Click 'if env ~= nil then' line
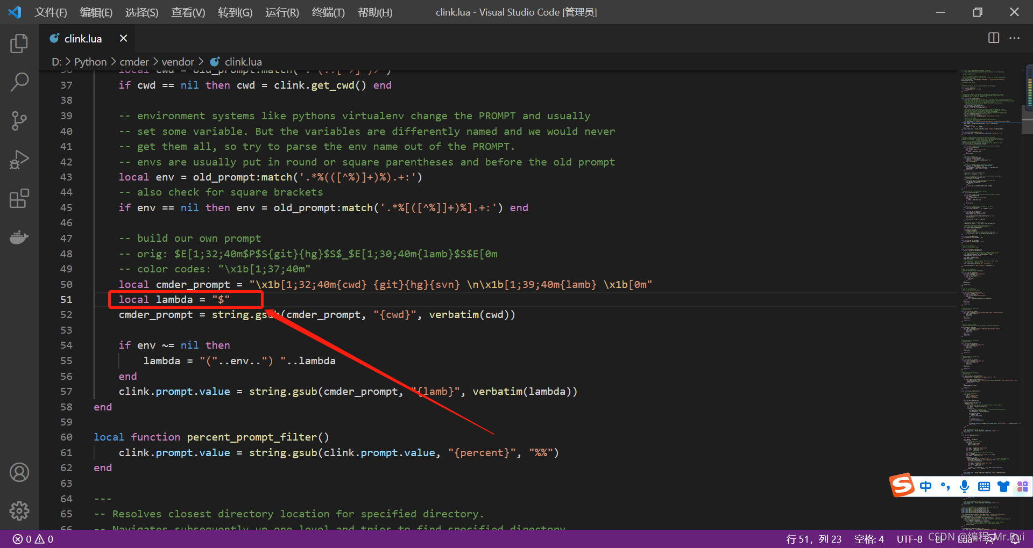The height and width of the screenshot is (548, 1033). pyautogui.click(x=174, y=345)
